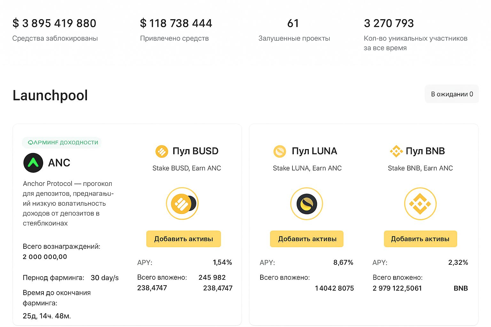Select the Пул LUNA heading

[x=315, y=151]
